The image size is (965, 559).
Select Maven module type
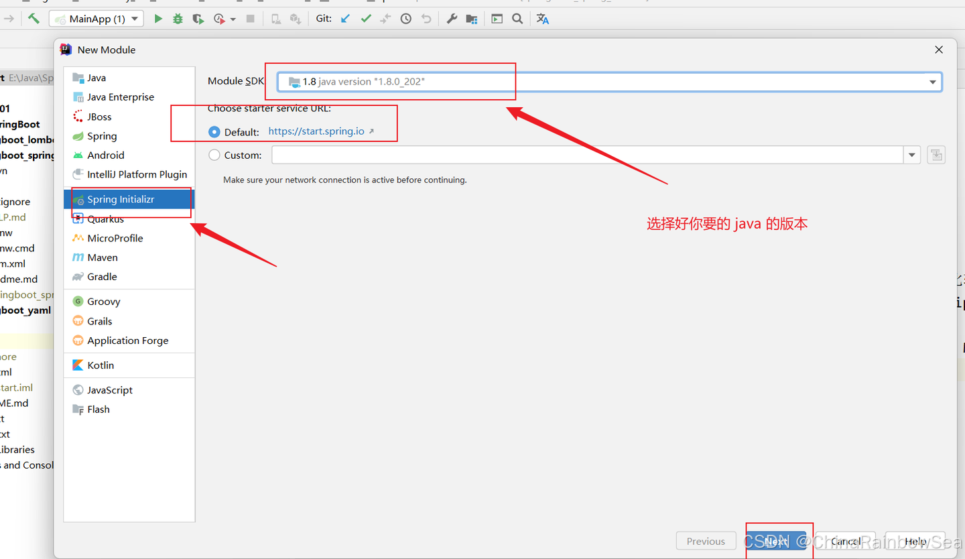click(x=129, y=257)
